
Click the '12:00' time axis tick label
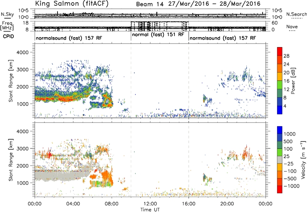[x=150, y=204]
